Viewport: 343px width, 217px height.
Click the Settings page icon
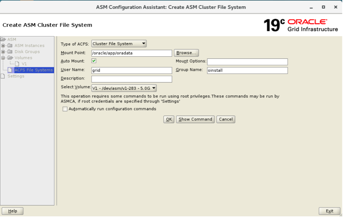(x=3, y=76)
